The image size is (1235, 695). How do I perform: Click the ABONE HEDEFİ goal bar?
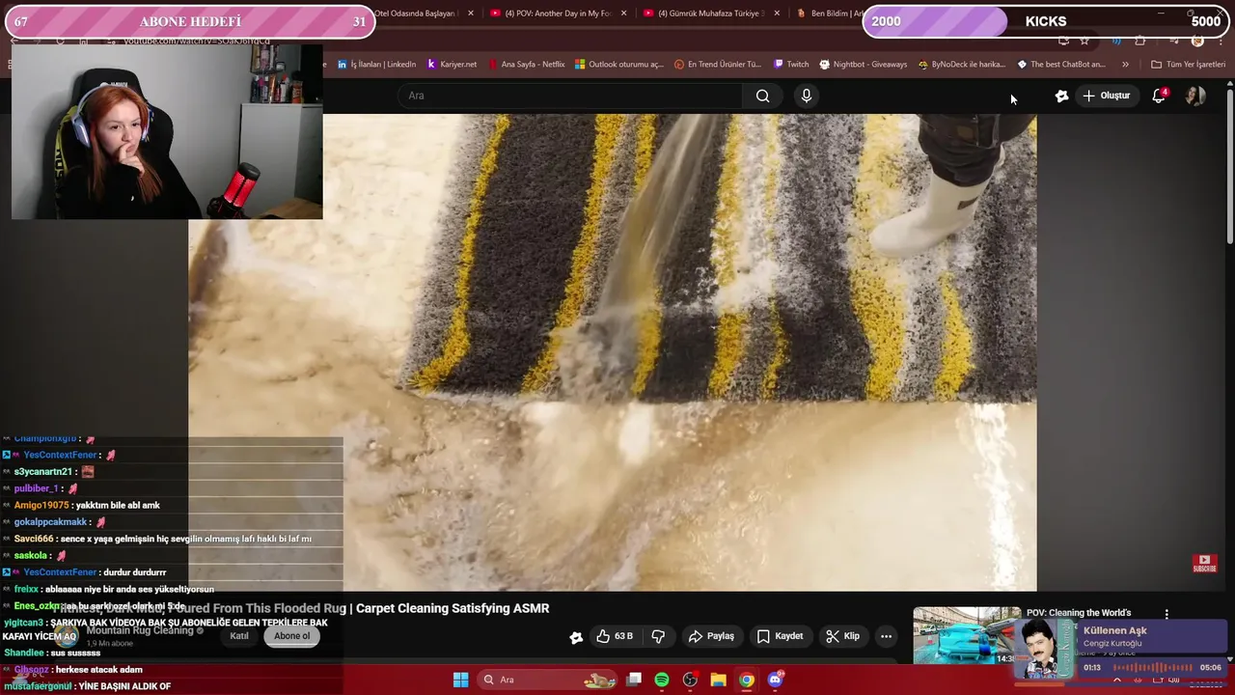[x=190, y=21]
